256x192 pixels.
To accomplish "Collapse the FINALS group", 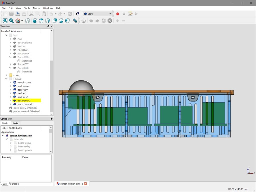I will [x=6, y=79].
